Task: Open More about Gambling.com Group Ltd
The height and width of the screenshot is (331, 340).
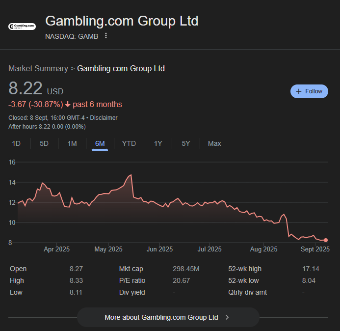Action: pos(168,317)
